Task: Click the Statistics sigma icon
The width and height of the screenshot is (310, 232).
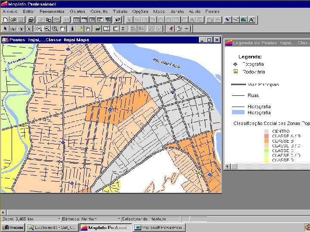Action: coord(123,29)
